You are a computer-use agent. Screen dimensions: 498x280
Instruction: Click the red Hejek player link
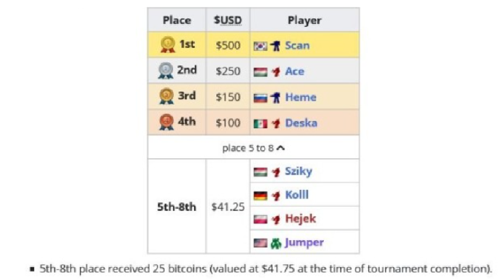(300, 219)
